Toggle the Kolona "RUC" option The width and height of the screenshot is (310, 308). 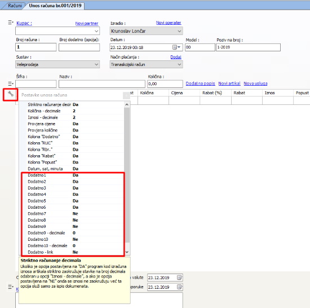[x=75, y=143]
